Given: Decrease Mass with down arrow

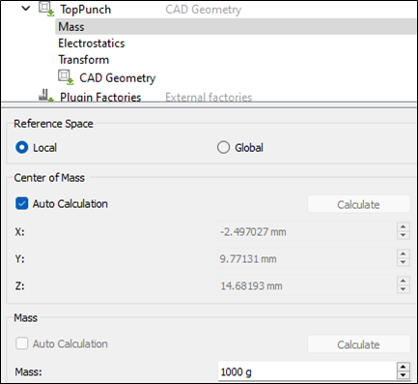Looking at the screenshot, I should coord(404,375).
